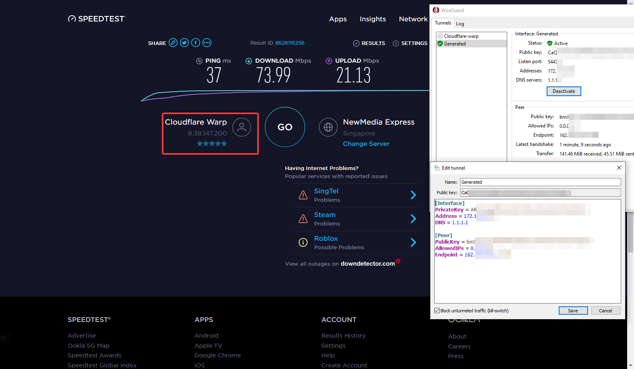
Task: Share result on Twitter
Action: pos(184,43)
